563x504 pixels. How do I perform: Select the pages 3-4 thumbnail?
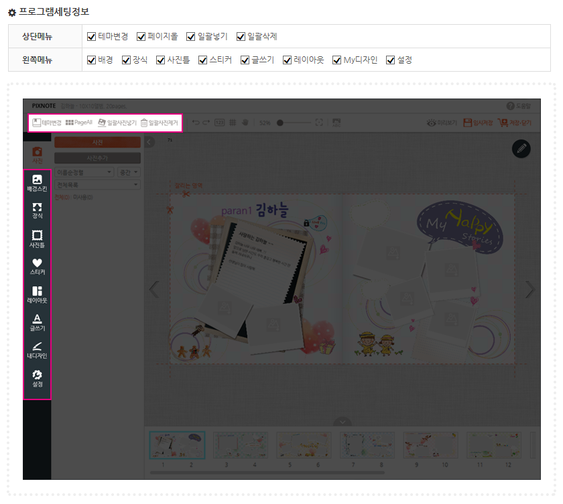pos(241,445)
